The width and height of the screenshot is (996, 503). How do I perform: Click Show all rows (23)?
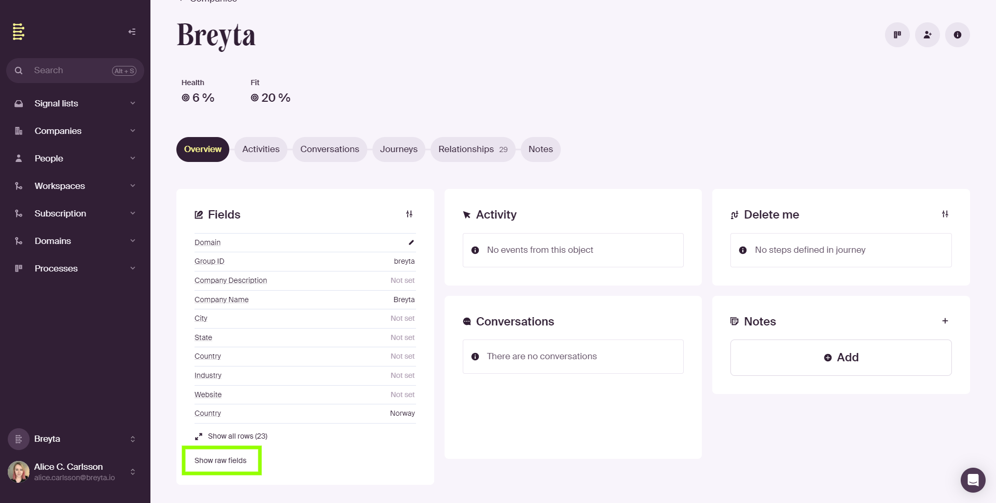coord(238,437)
